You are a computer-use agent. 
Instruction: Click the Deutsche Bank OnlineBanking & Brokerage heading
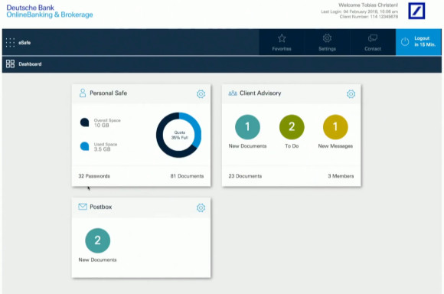point(50,11)
